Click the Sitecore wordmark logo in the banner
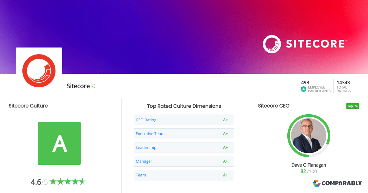The width and height of the screenshot is (368, 193). [315, 44]
